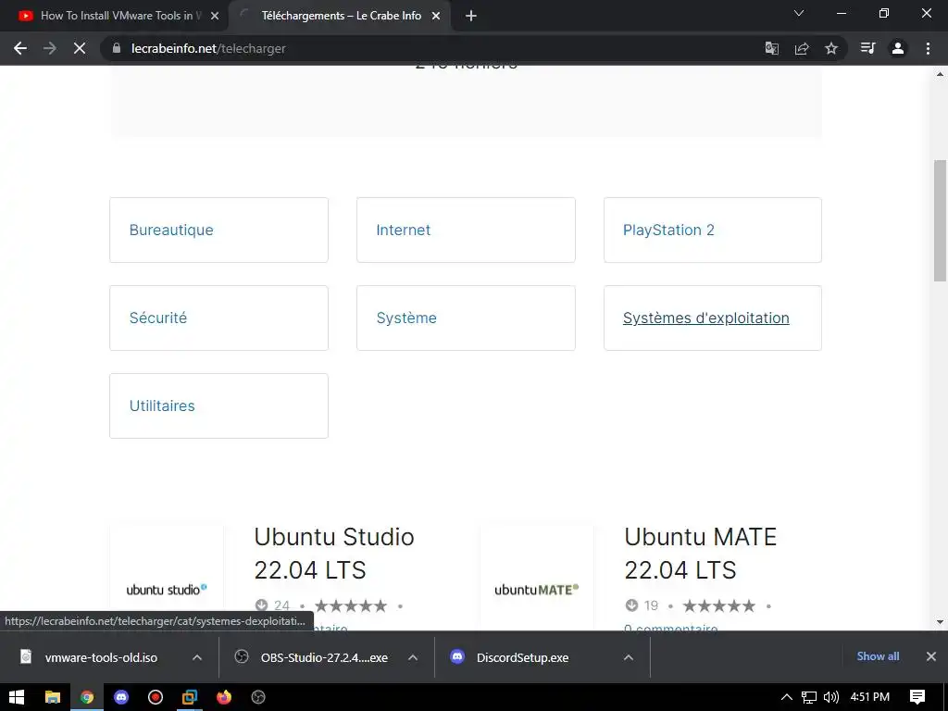
Task: Click the star rating under Ubuntu Studio
Action: click(351, 605)
